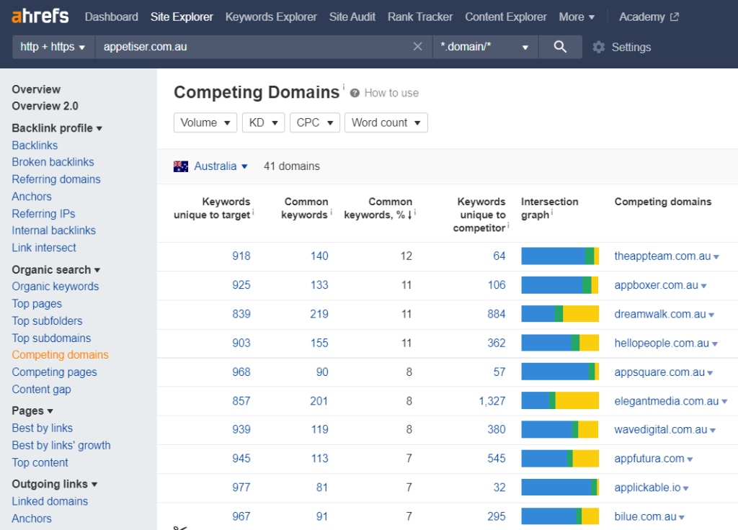Open hellopeople.com.au competing domain link
This screenshot has height=530, width=738.
[x=662, y=343]
